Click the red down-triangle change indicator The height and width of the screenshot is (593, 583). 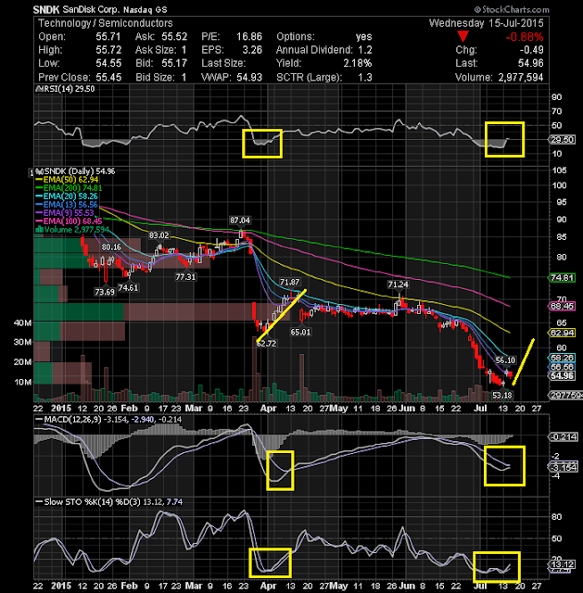(463, 37)
